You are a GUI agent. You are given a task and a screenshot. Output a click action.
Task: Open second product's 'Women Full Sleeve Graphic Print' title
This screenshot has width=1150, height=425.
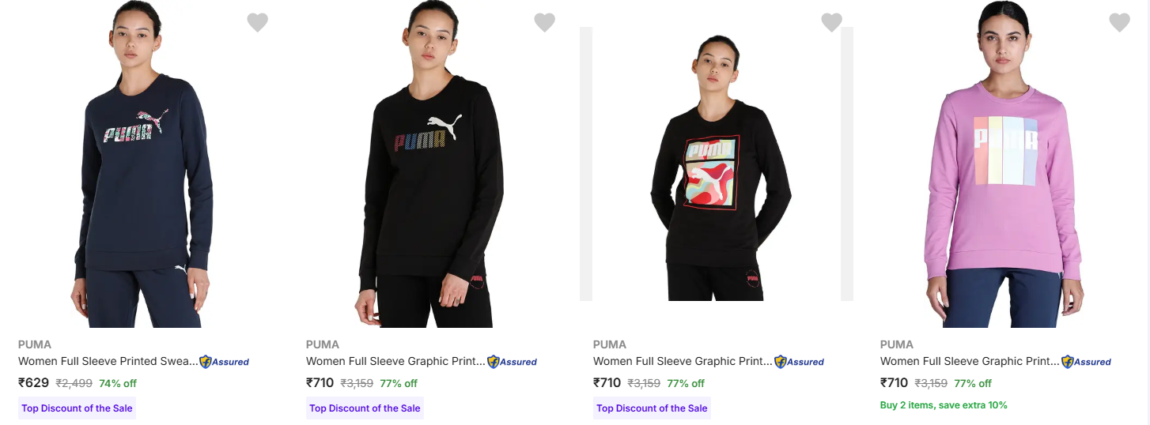tap(396, 361)
